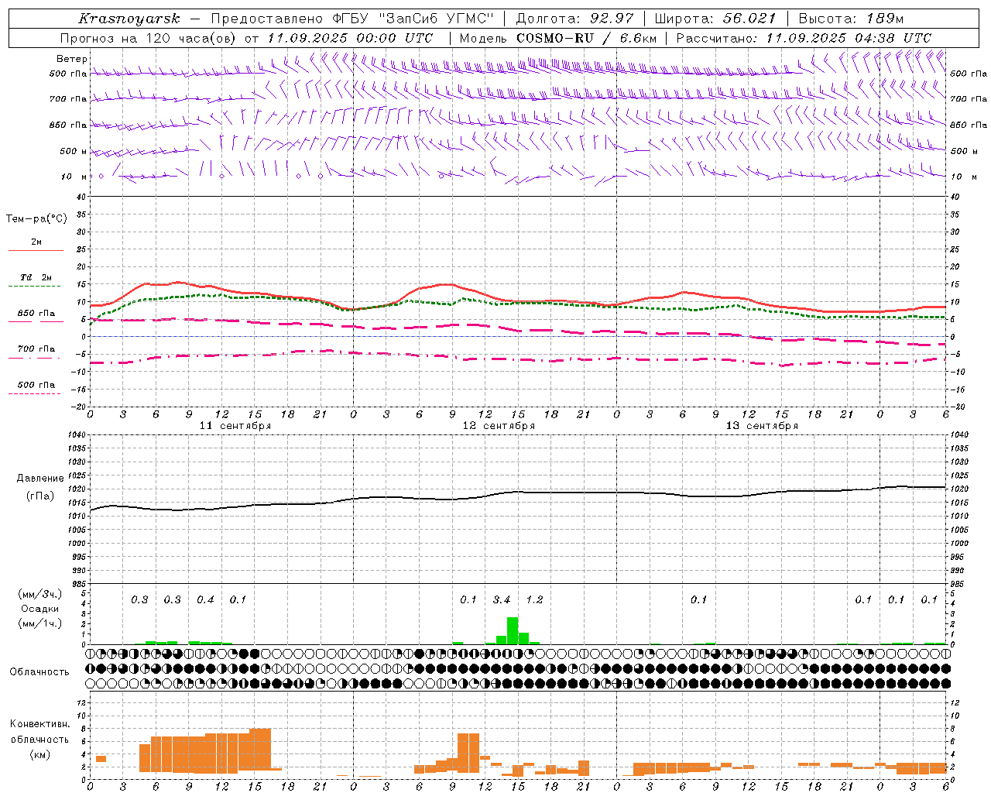Click the "Предоставлено ФГБУ ЗапСиб УГМС" text
This screenshot has width=991, height=793.
(352, 19)
